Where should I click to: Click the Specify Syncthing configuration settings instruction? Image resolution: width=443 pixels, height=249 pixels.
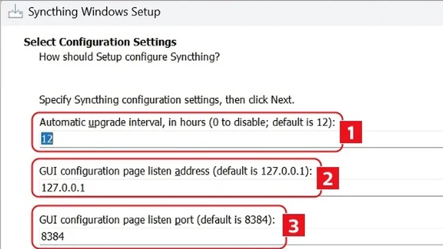pyautogui.click(x=167, y=100)
